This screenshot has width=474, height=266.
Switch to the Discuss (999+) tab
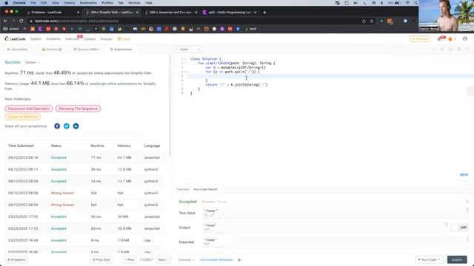(x=87, y=50)
